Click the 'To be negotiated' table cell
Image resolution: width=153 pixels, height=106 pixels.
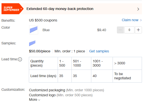tap(127, 76)
